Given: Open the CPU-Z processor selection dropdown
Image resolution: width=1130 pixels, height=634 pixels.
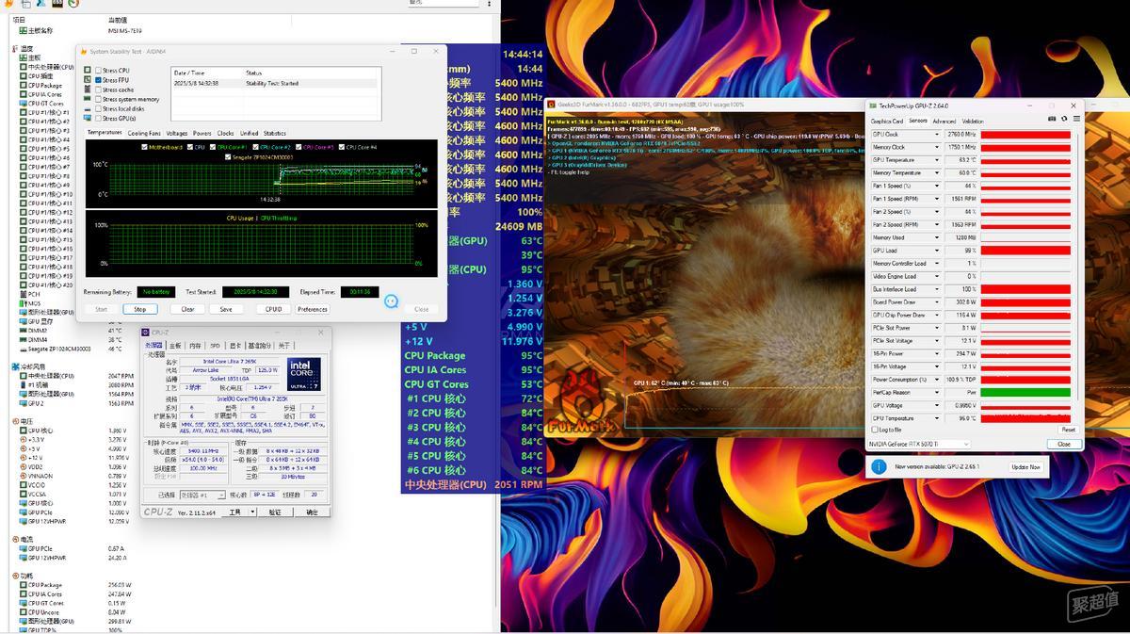Looking at the screenshot, I should tap(200, 495).
